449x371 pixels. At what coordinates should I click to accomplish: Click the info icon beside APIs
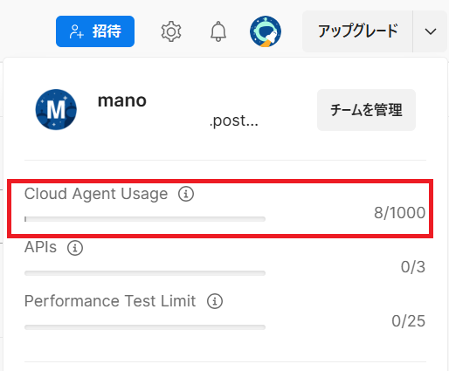click(75, 248)
